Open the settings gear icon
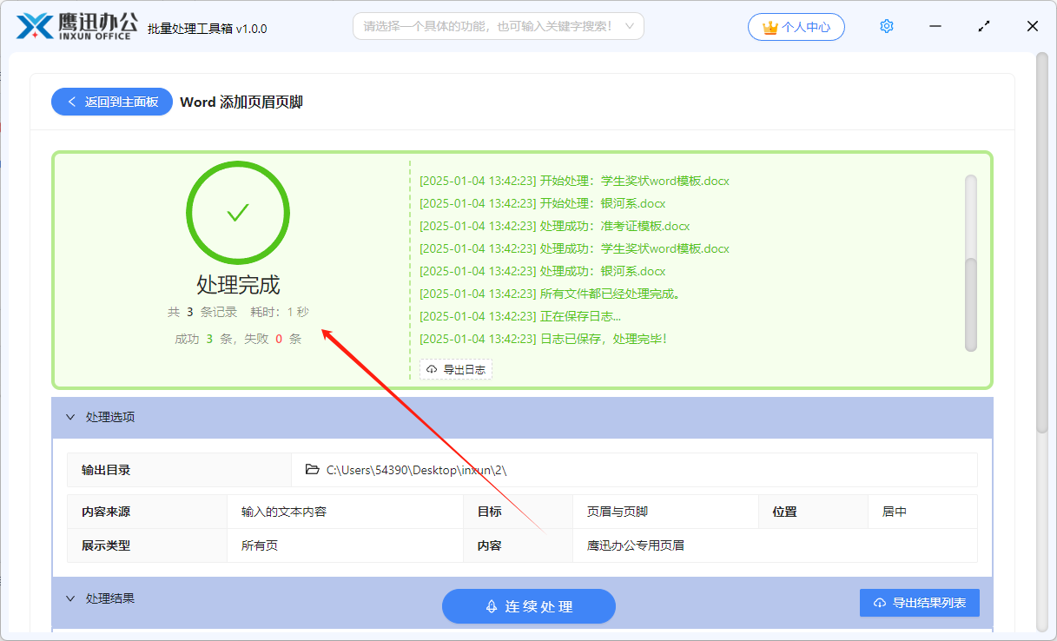 click(886, 26)
